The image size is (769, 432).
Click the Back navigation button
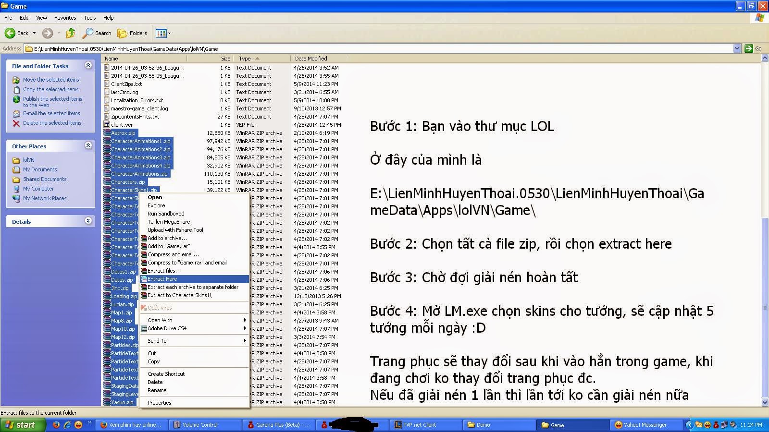pyautogui.click(x=17, y=33)
